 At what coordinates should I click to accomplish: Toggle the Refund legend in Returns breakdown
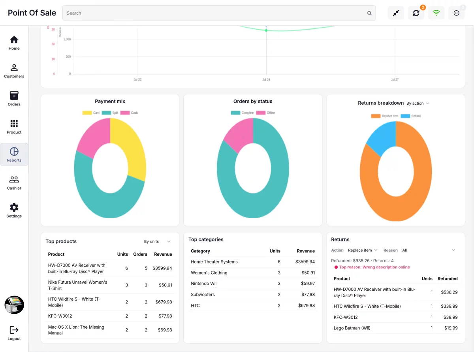click(x=411, y=116)
